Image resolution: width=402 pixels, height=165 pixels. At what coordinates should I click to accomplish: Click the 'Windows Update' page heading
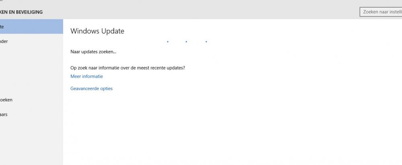point(97,31)
